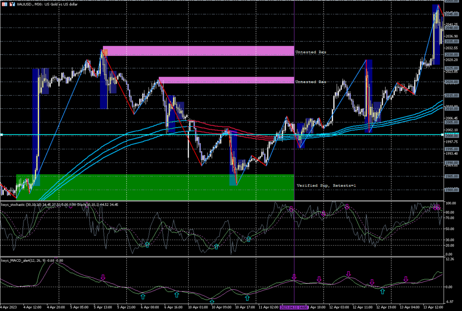The height and width of the screenshot is (311, 462).
Task: Select MACD magenta down arrow near 5 Apr 13:00
Action: [x=103, y=278]
